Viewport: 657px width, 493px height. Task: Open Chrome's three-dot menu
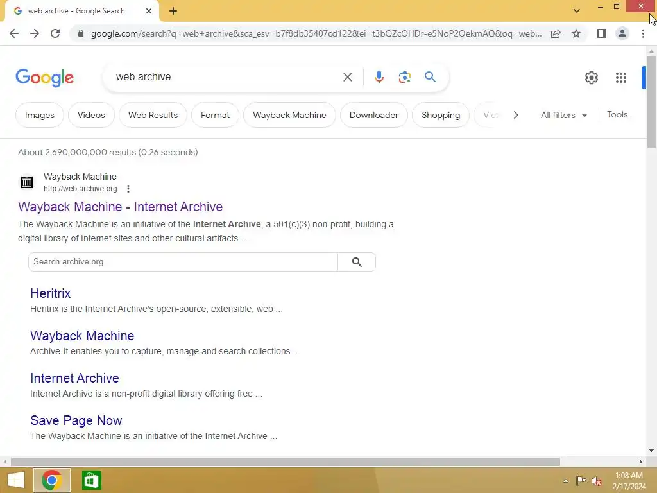643,33
